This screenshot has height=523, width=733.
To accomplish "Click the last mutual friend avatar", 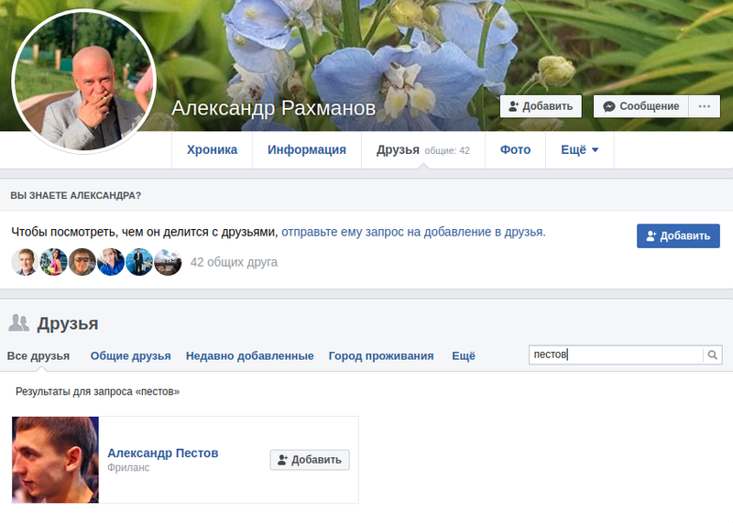I will coord(168,262).
